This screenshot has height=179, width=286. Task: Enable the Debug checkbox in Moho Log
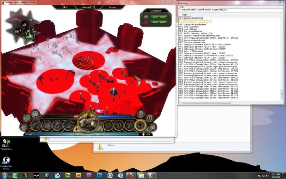(x=180, y=10)
